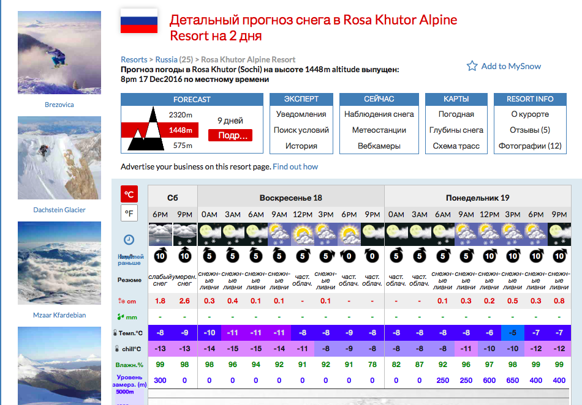Viewport: 582px width, 405px height.
Task: Click the Sunday 9PM moon cloud icon
Action: click(x=372, y=234)
